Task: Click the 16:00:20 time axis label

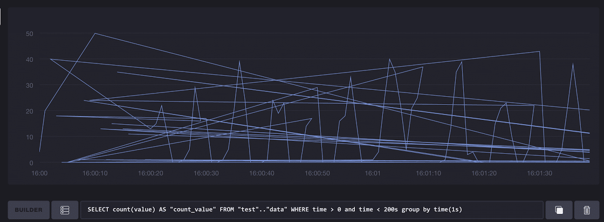Action: tap(150, 174)
